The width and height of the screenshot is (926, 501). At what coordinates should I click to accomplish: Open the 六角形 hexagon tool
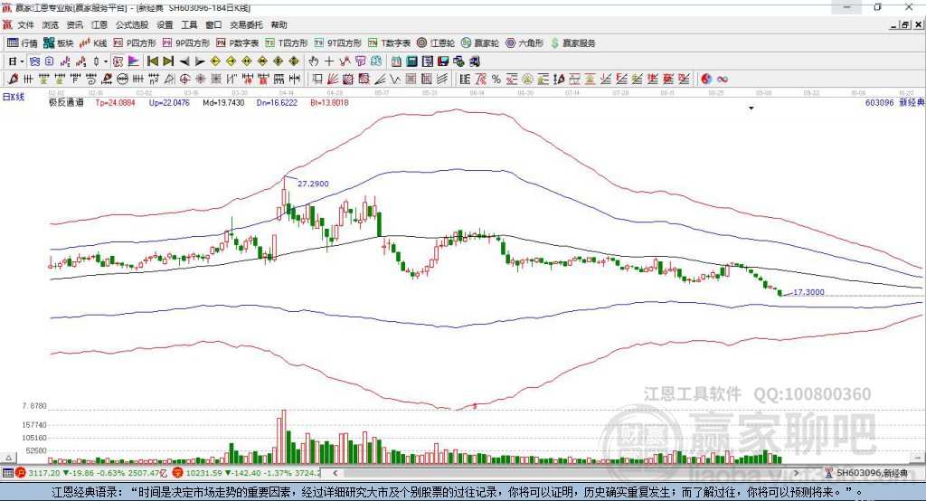click(x=524, y=43)
